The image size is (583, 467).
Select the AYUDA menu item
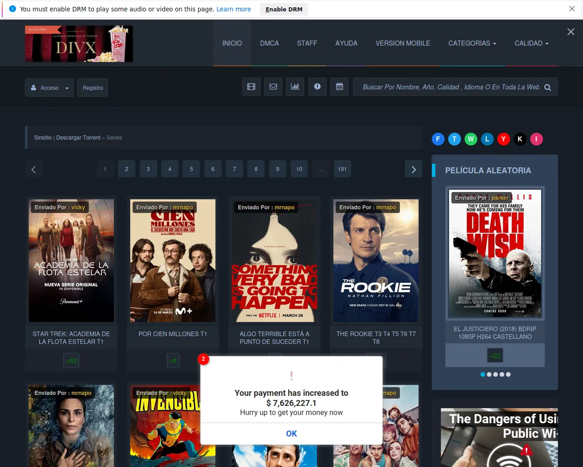coord(347,43)
